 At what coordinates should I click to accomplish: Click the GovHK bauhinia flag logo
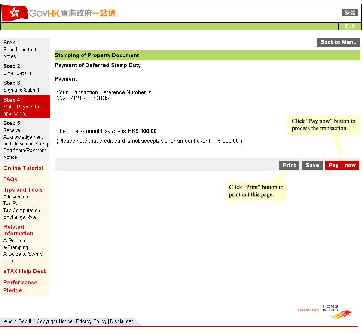[x=14, y=12]
